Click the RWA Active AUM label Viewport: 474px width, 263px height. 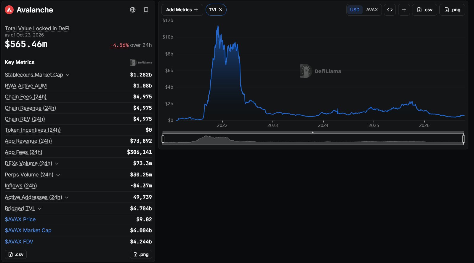pos(26,86)
